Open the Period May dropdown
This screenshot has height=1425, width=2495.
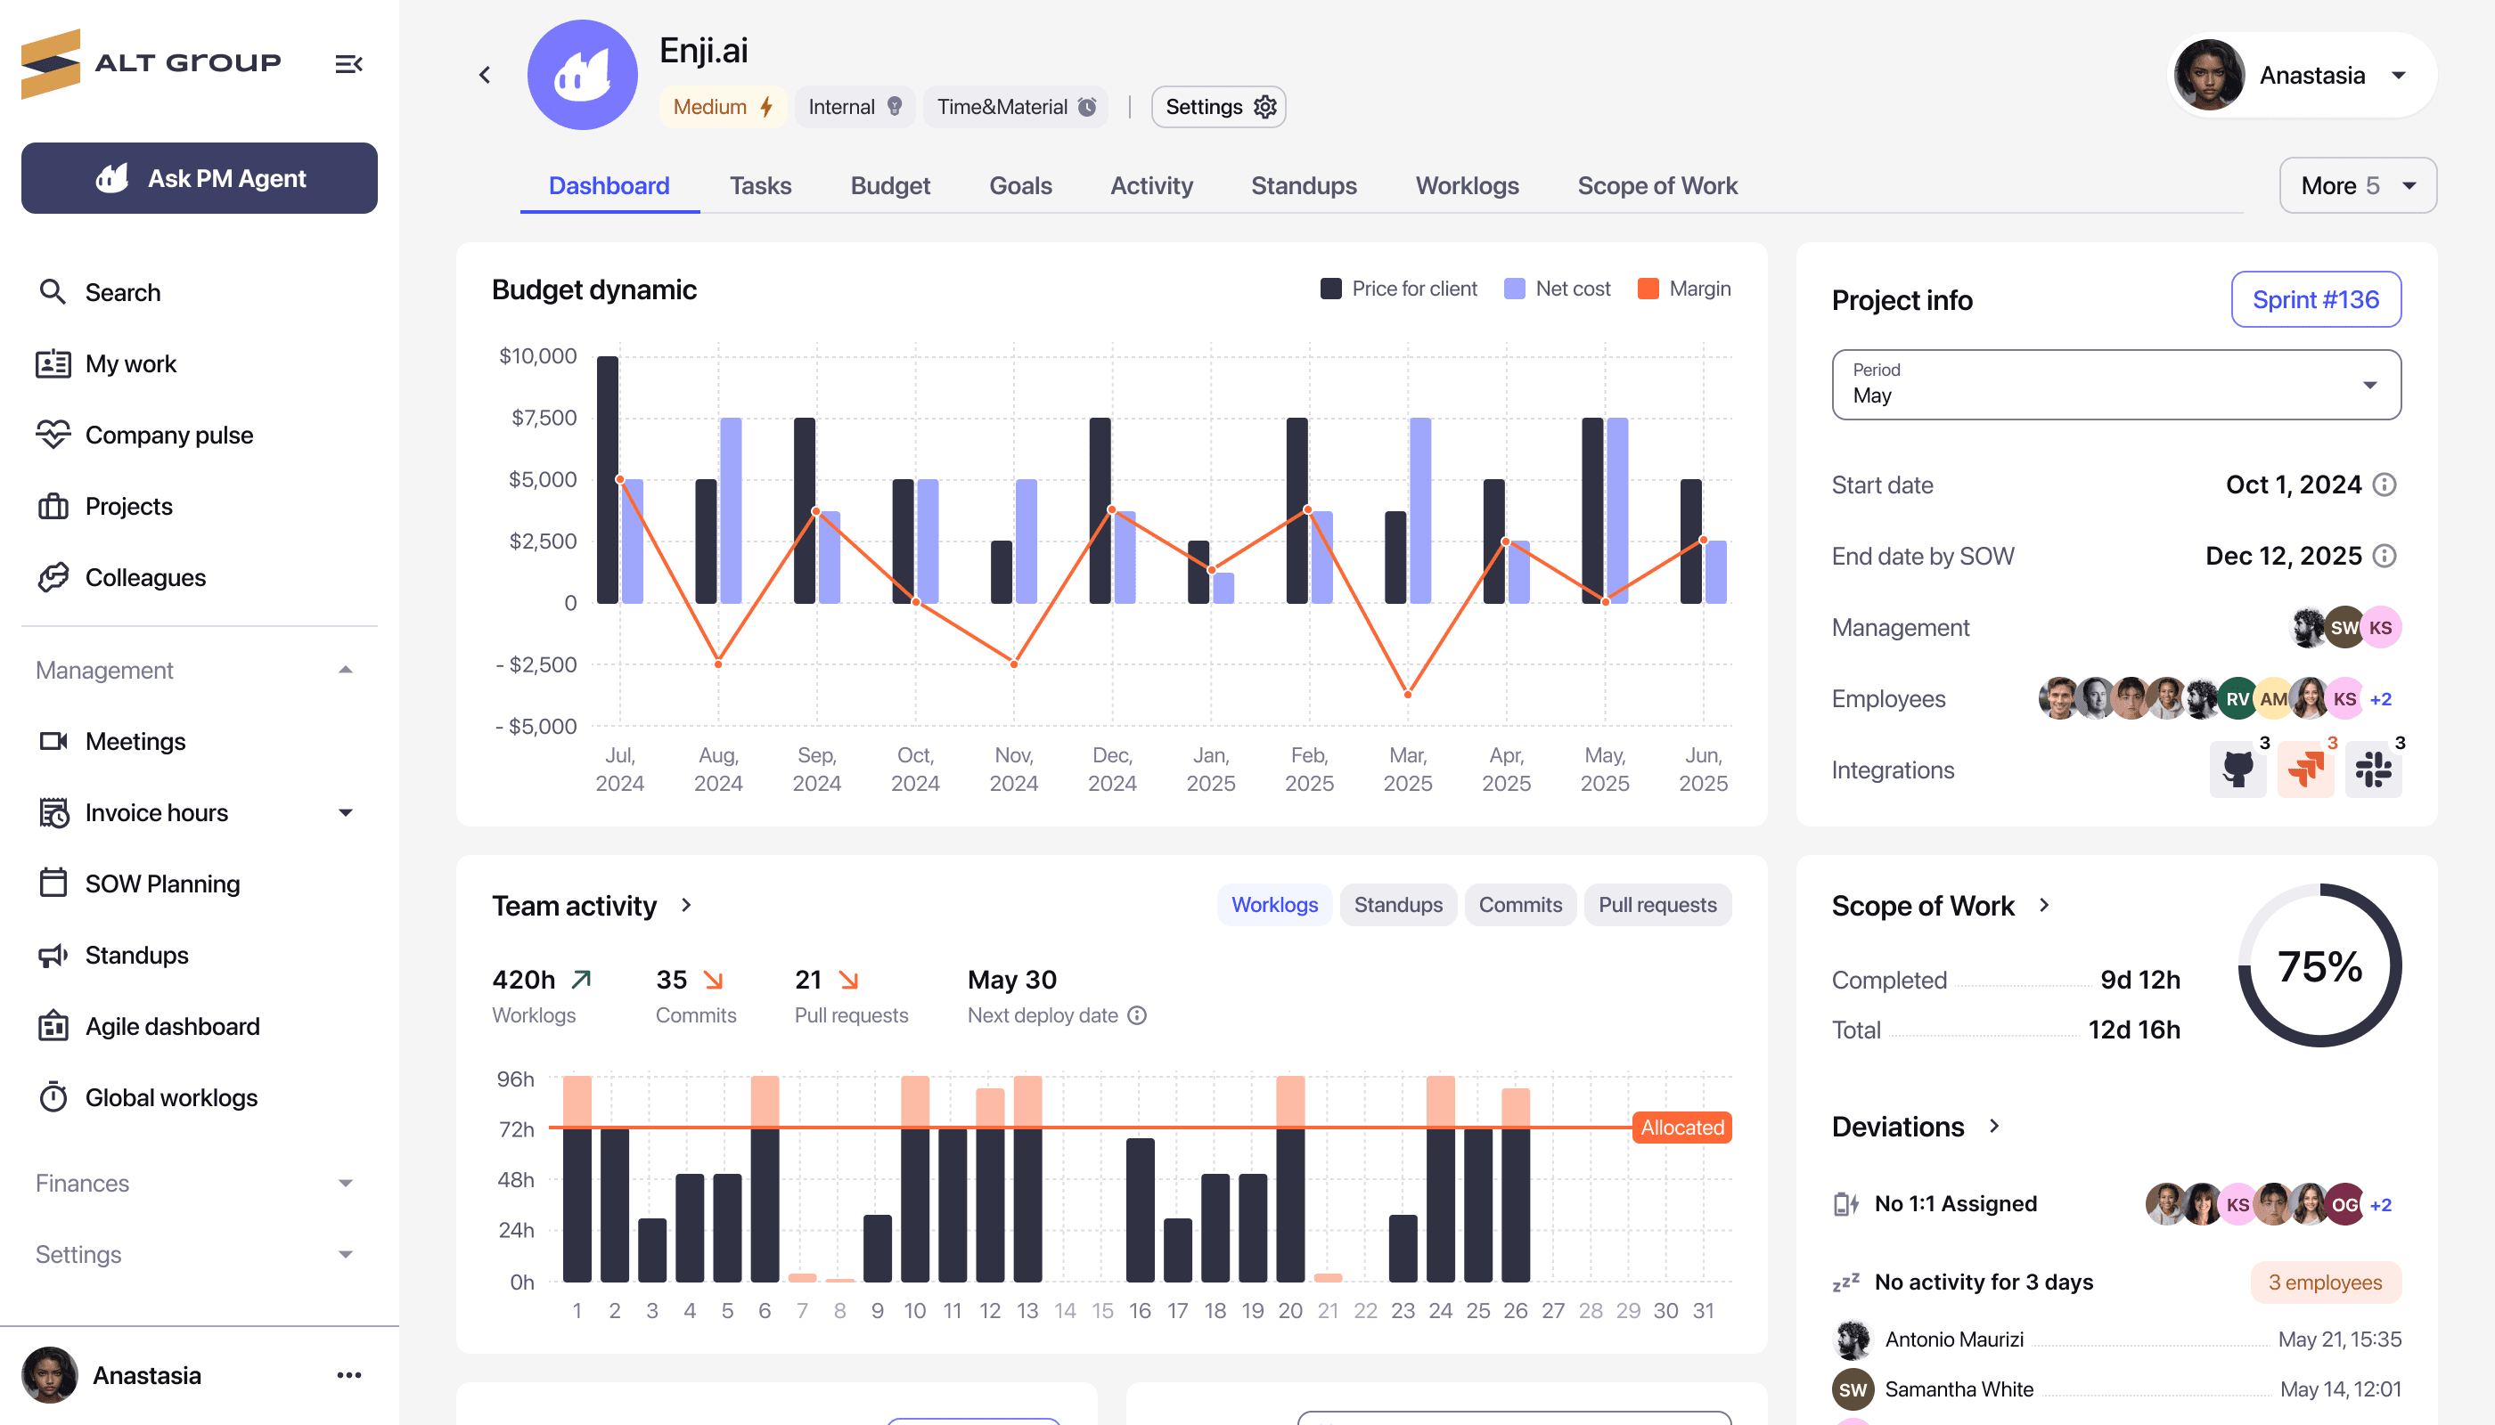click(2115, 385)
